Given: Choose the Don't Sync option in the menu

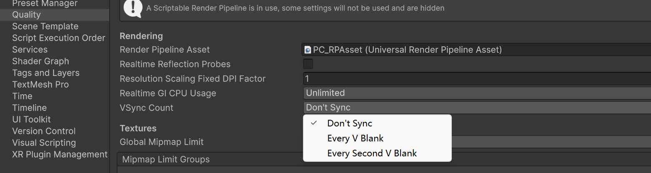Looking at the screenshot, I should (x=350, y=123).
